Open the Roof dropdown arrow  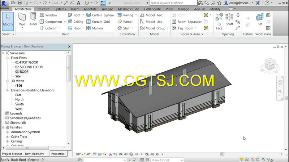point(83,15)
